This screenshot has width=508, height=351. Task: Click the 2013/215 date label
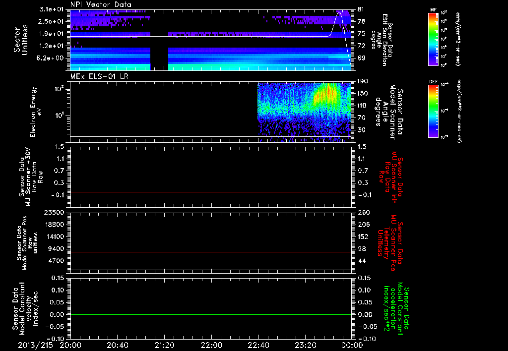coord(35,345)
